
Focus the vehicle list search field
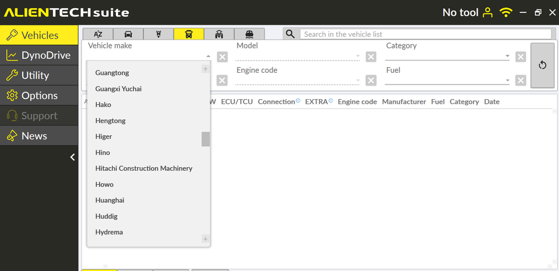pyautogui.click(x=426, y=34)
